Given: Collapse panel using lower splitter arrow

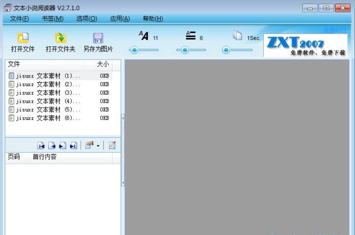Looking at the screenshot, I should click(123, 183).
